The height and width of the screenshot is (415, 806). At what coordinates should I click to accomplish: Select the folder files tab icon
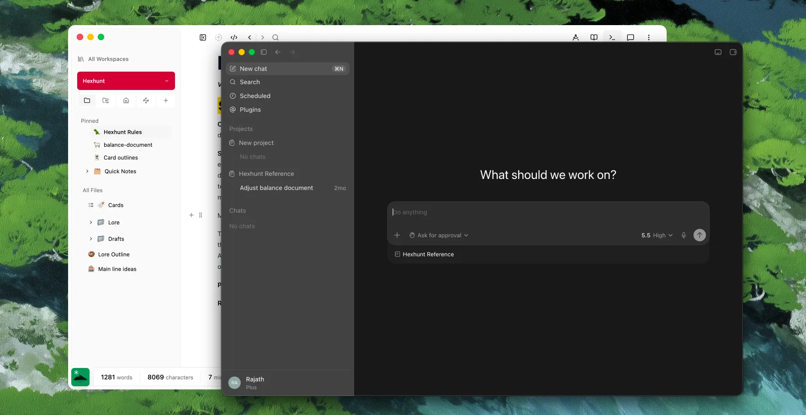tap(87, 100)
